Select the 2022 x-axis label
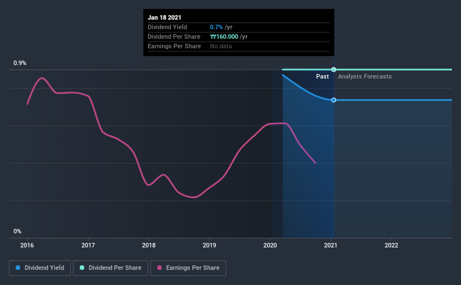 coord(391,245)
